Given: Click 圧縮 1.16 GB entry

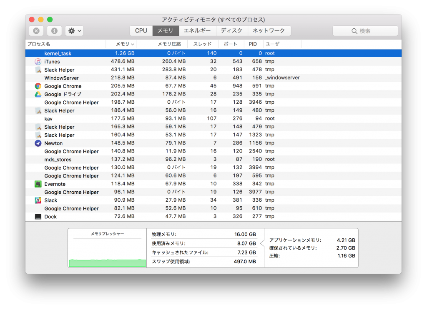Looking at the screenshot, I should point(312,256).
